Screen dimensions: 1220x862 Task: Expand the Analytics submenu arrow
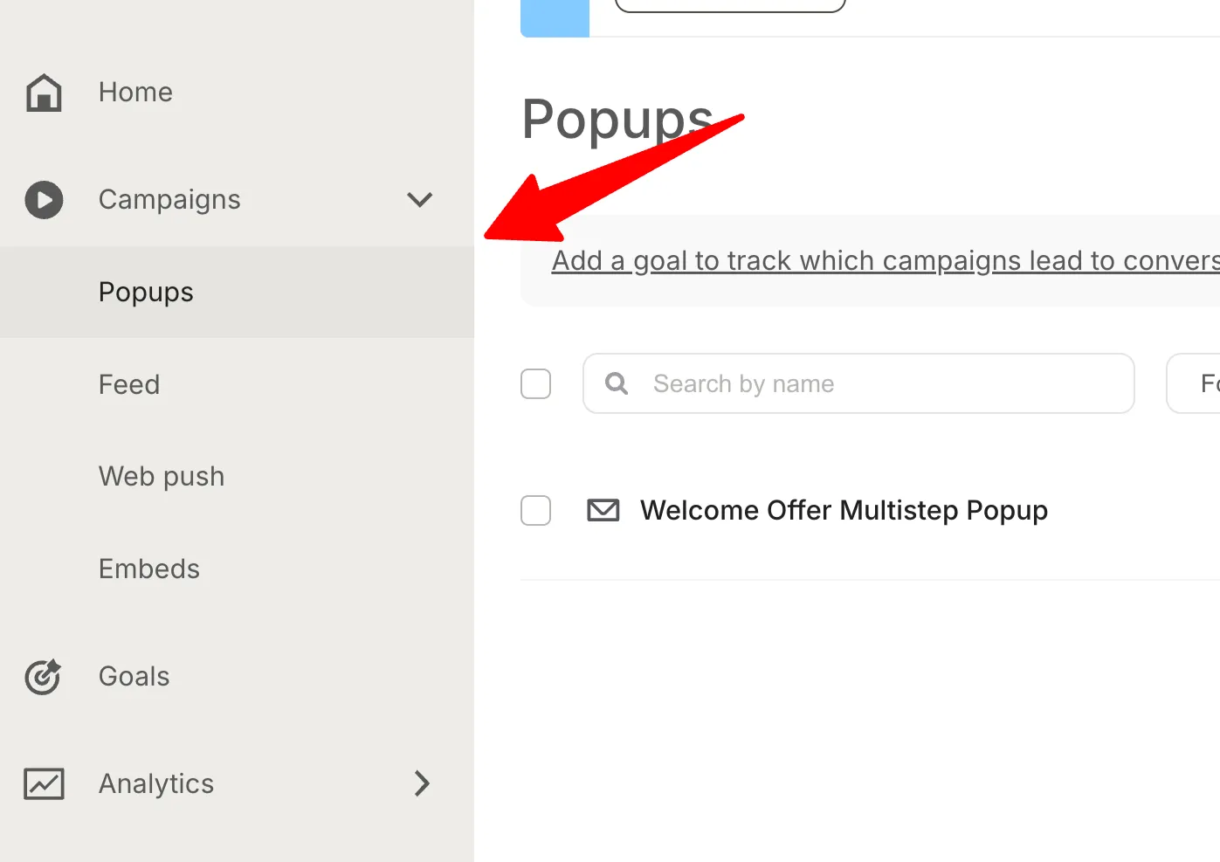coord(423,783)
